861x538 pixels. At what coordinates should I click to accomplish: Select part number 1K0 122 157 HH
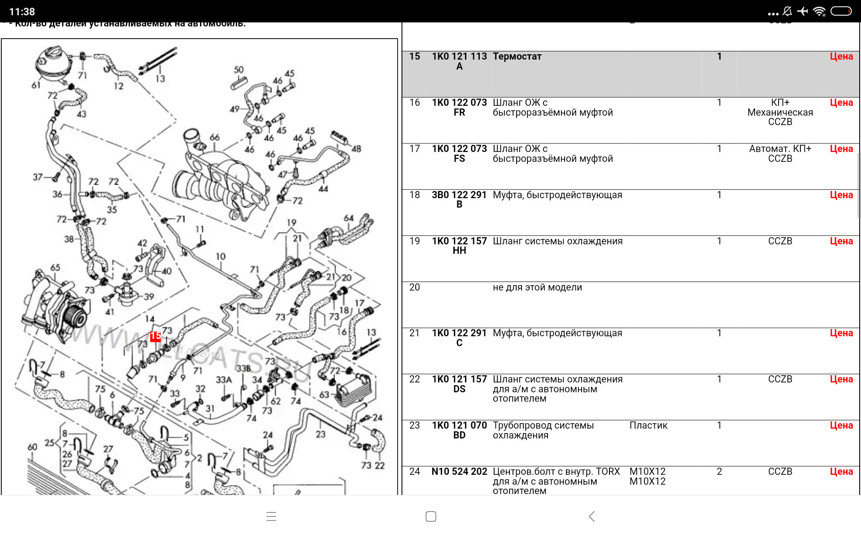tap(459, 246)
